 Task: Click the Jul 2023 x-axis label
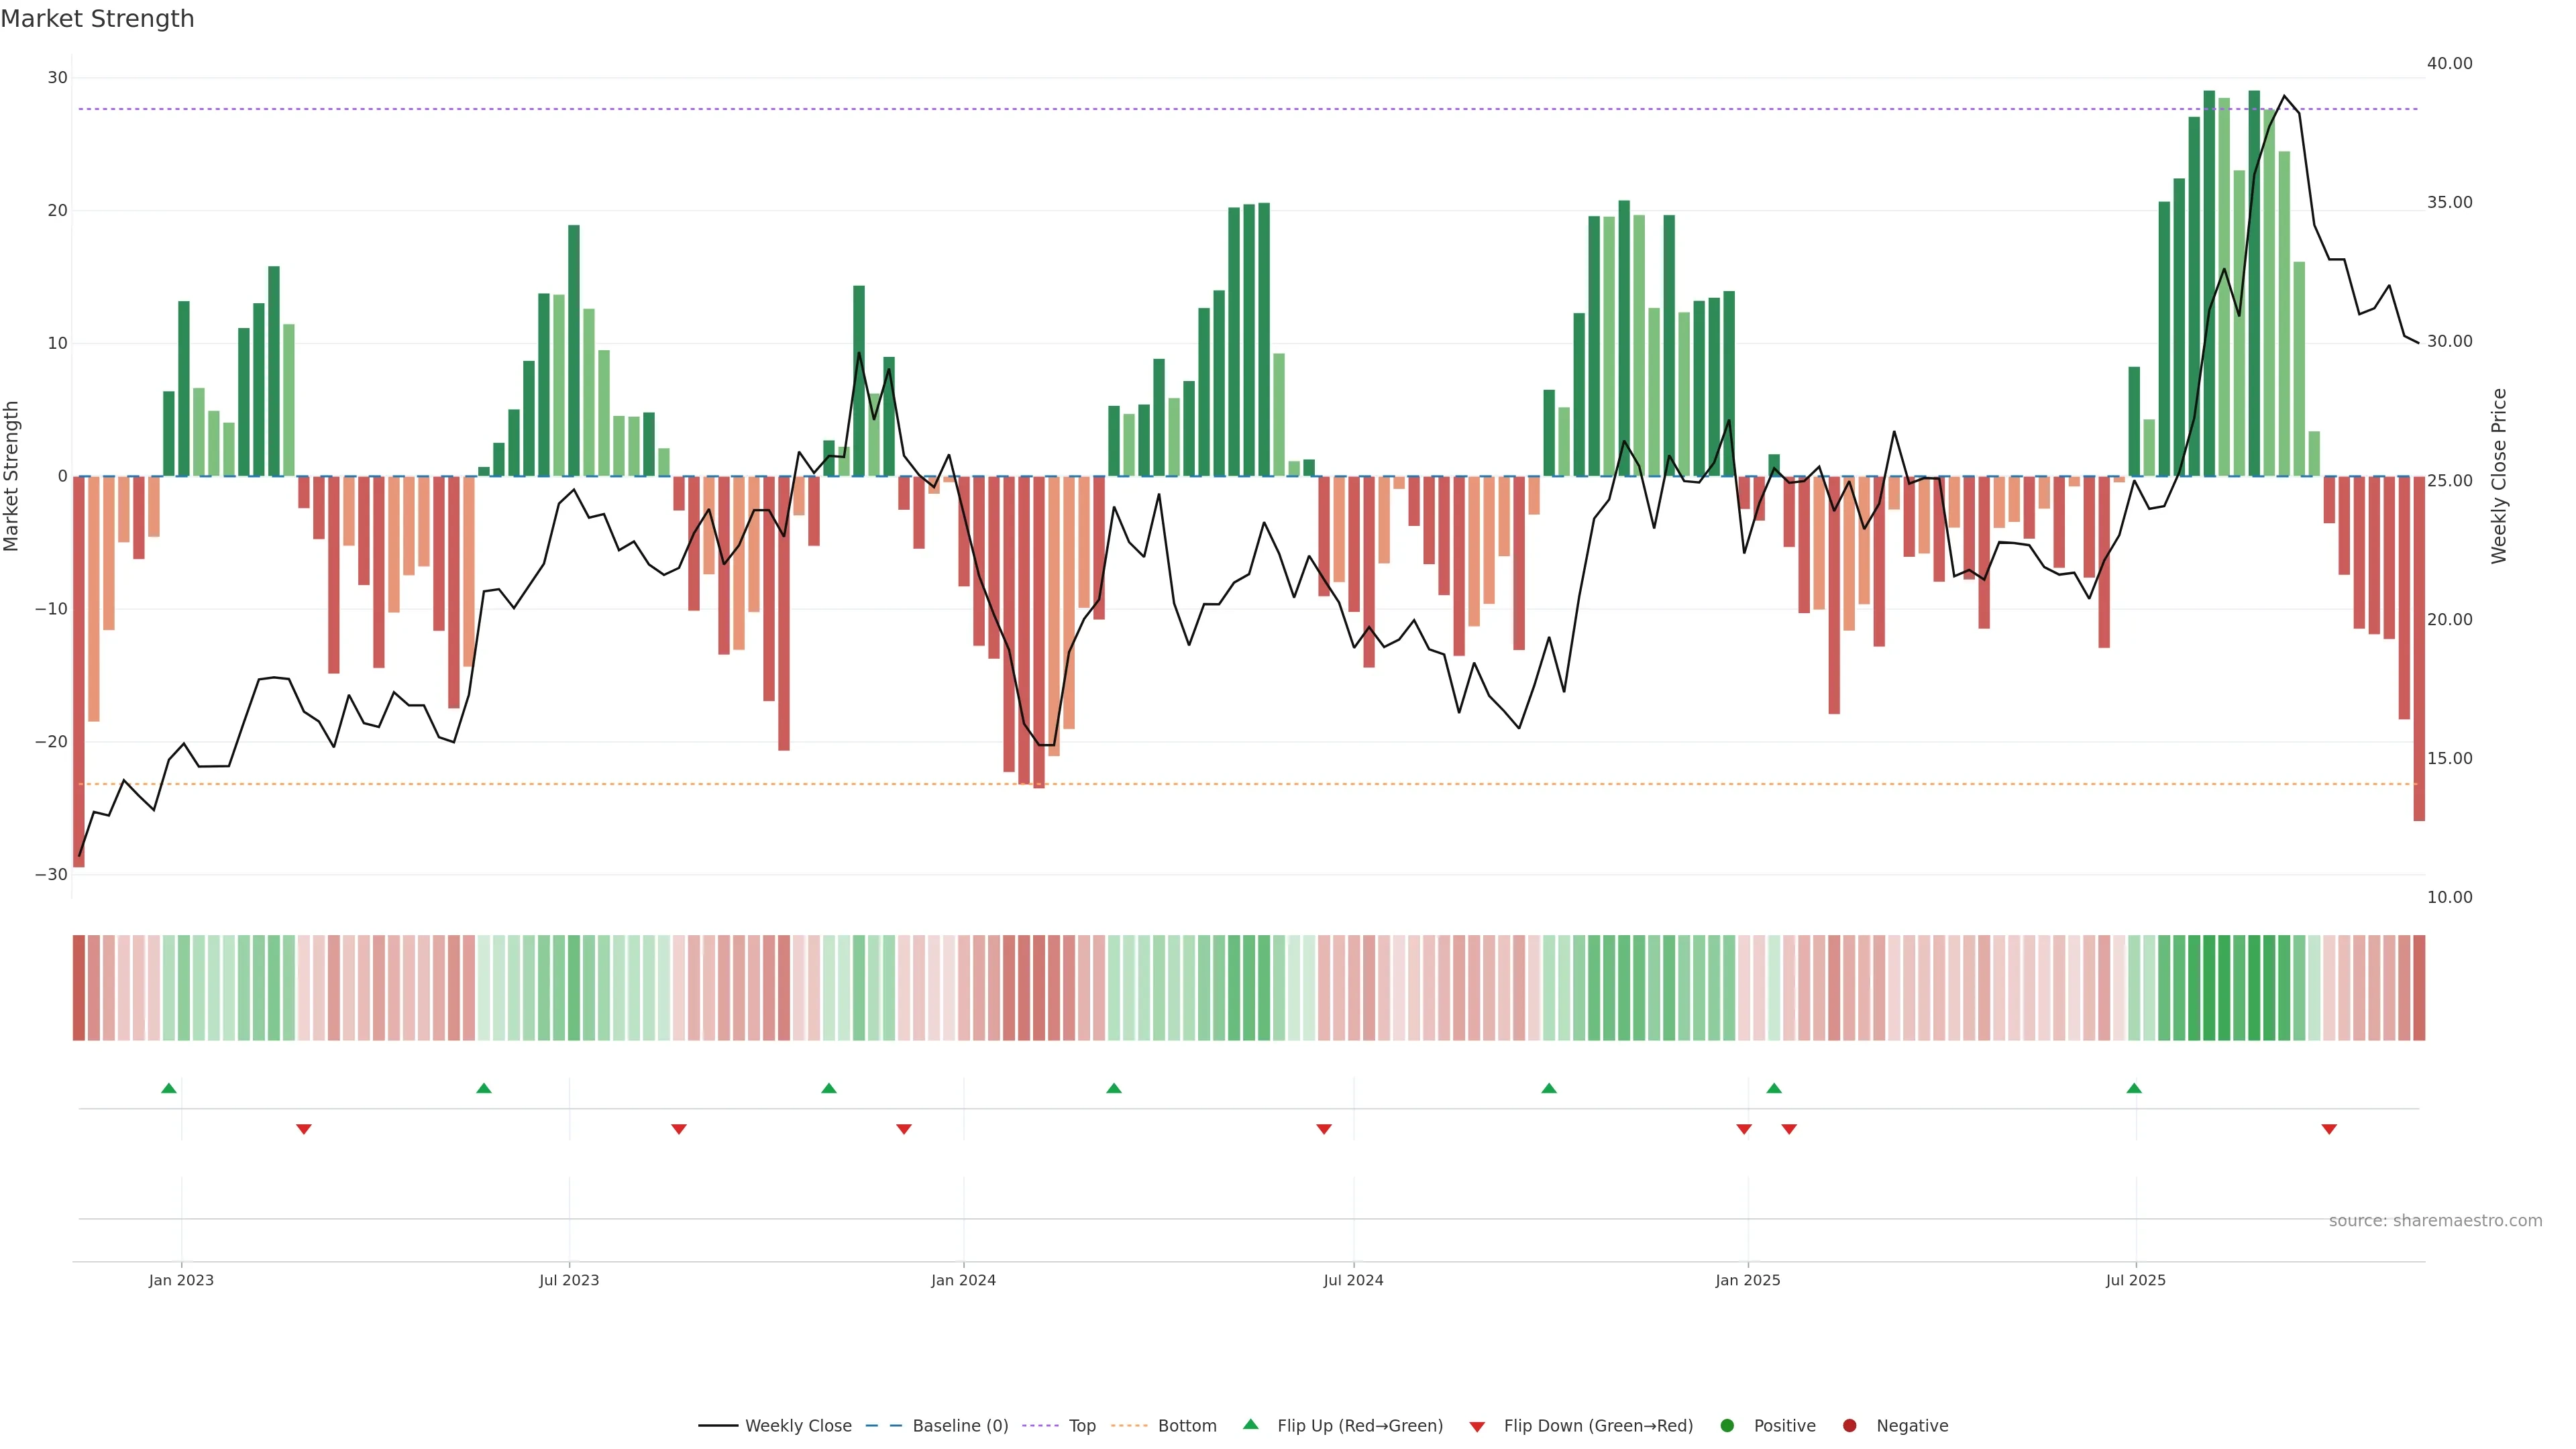pos(569,1280)
